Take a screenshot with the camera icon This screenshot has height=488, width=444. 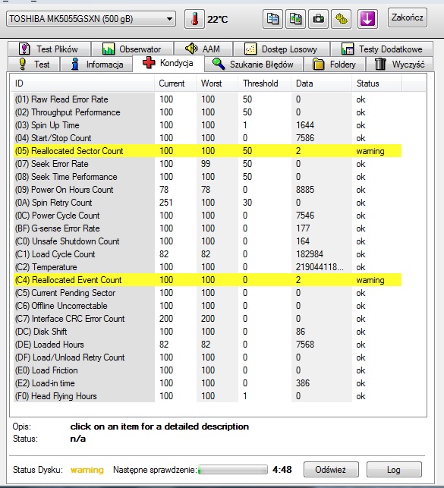point(318,19)
